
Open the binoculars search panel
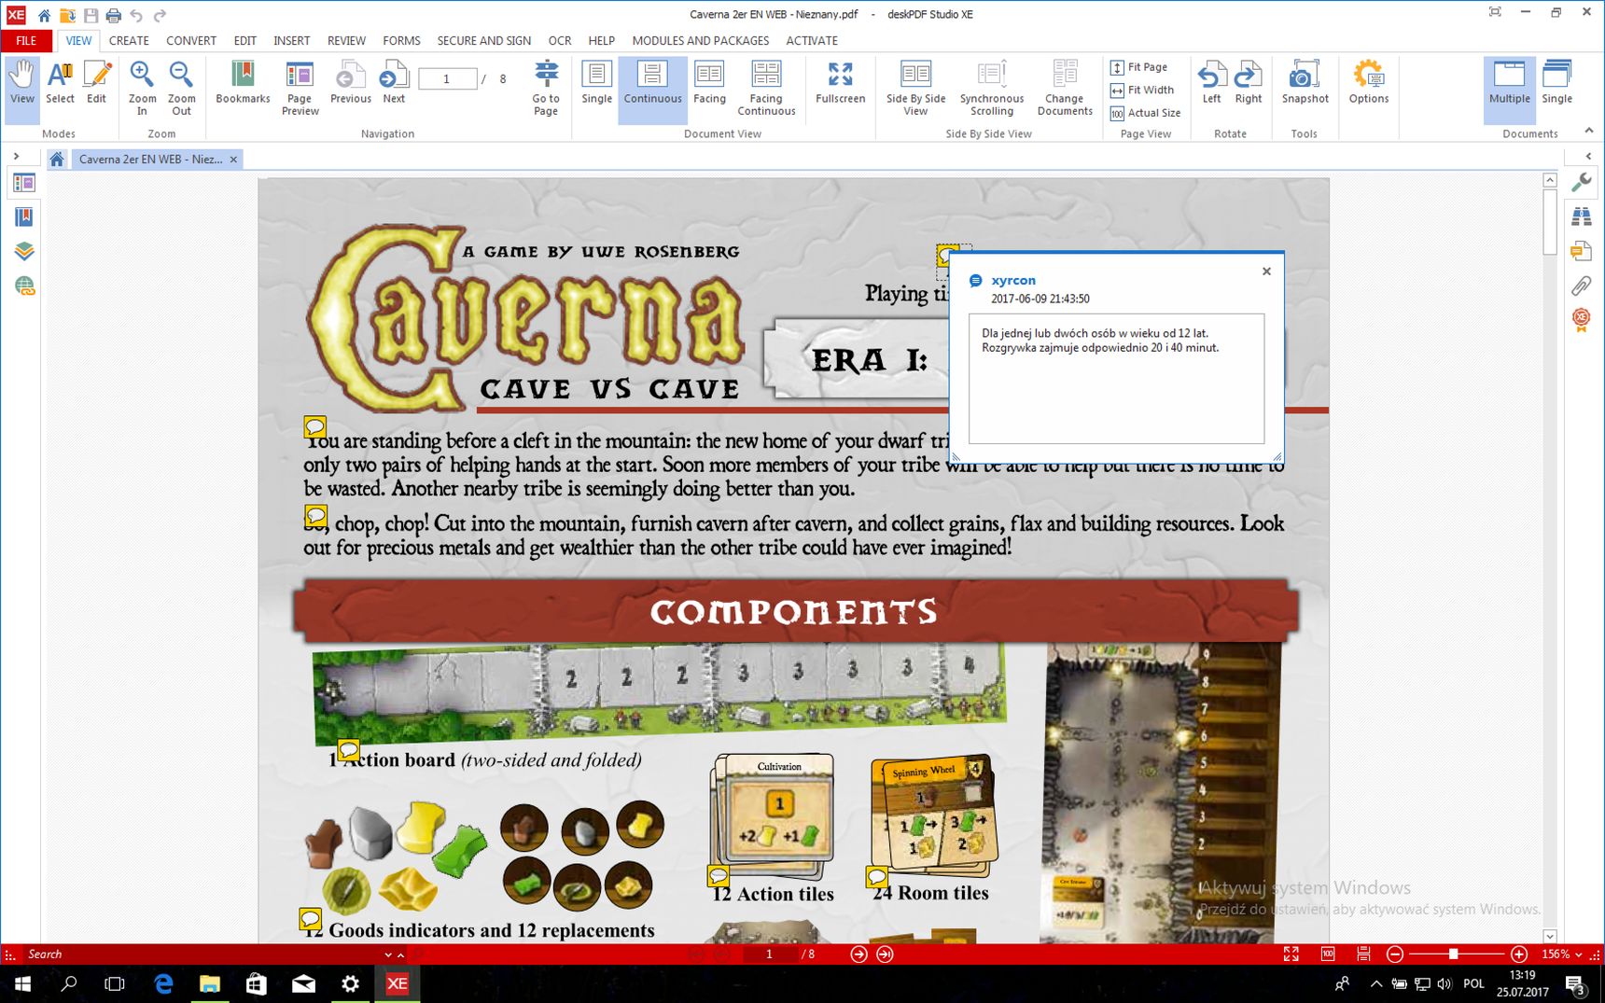(1582, 217)
